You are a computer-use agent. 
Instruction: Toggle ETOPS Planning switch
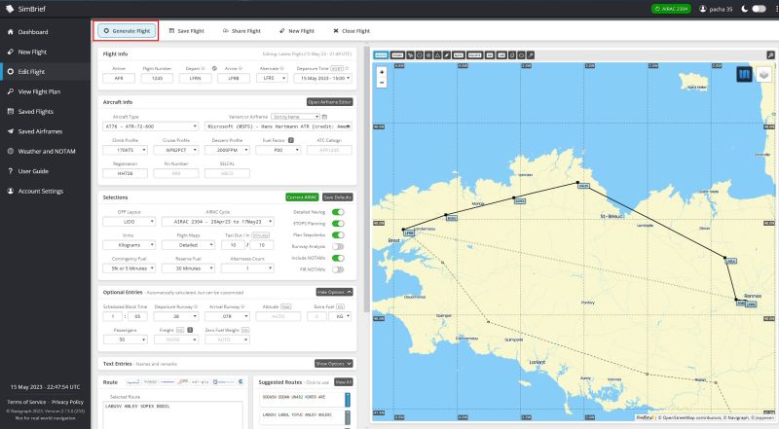tap(338, 224)
